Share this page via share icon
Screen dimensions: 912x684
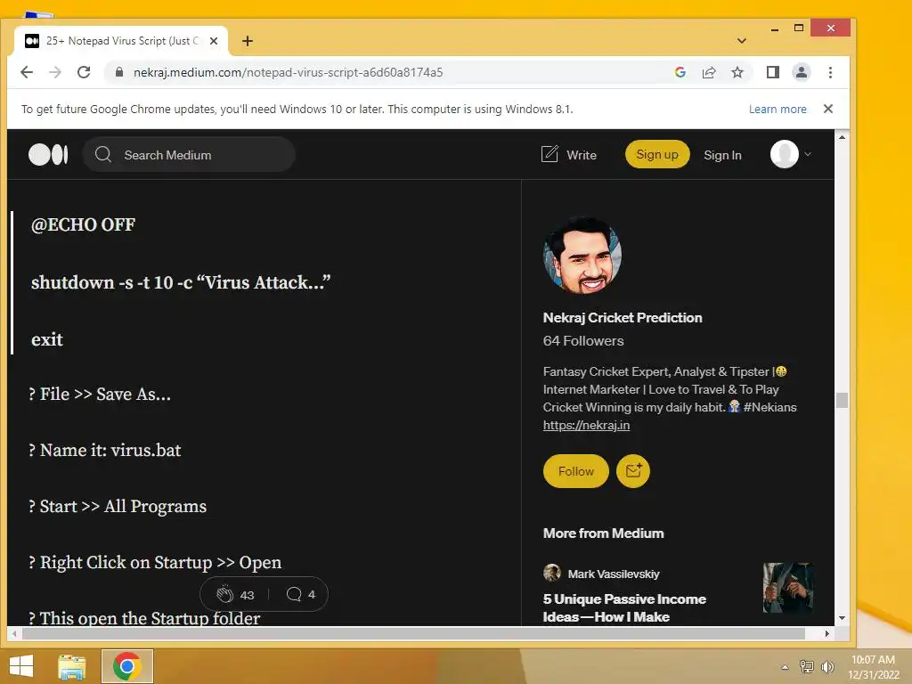[x=708, y=72]
